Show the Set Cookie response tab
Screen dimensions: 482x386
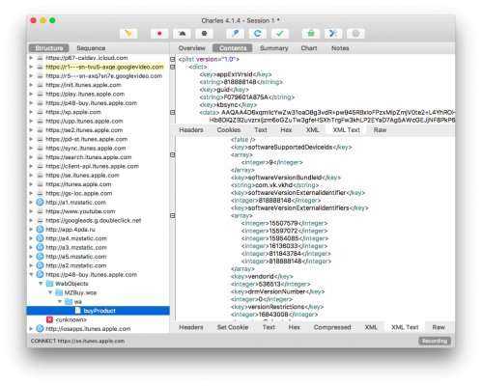tap(233, 327)
